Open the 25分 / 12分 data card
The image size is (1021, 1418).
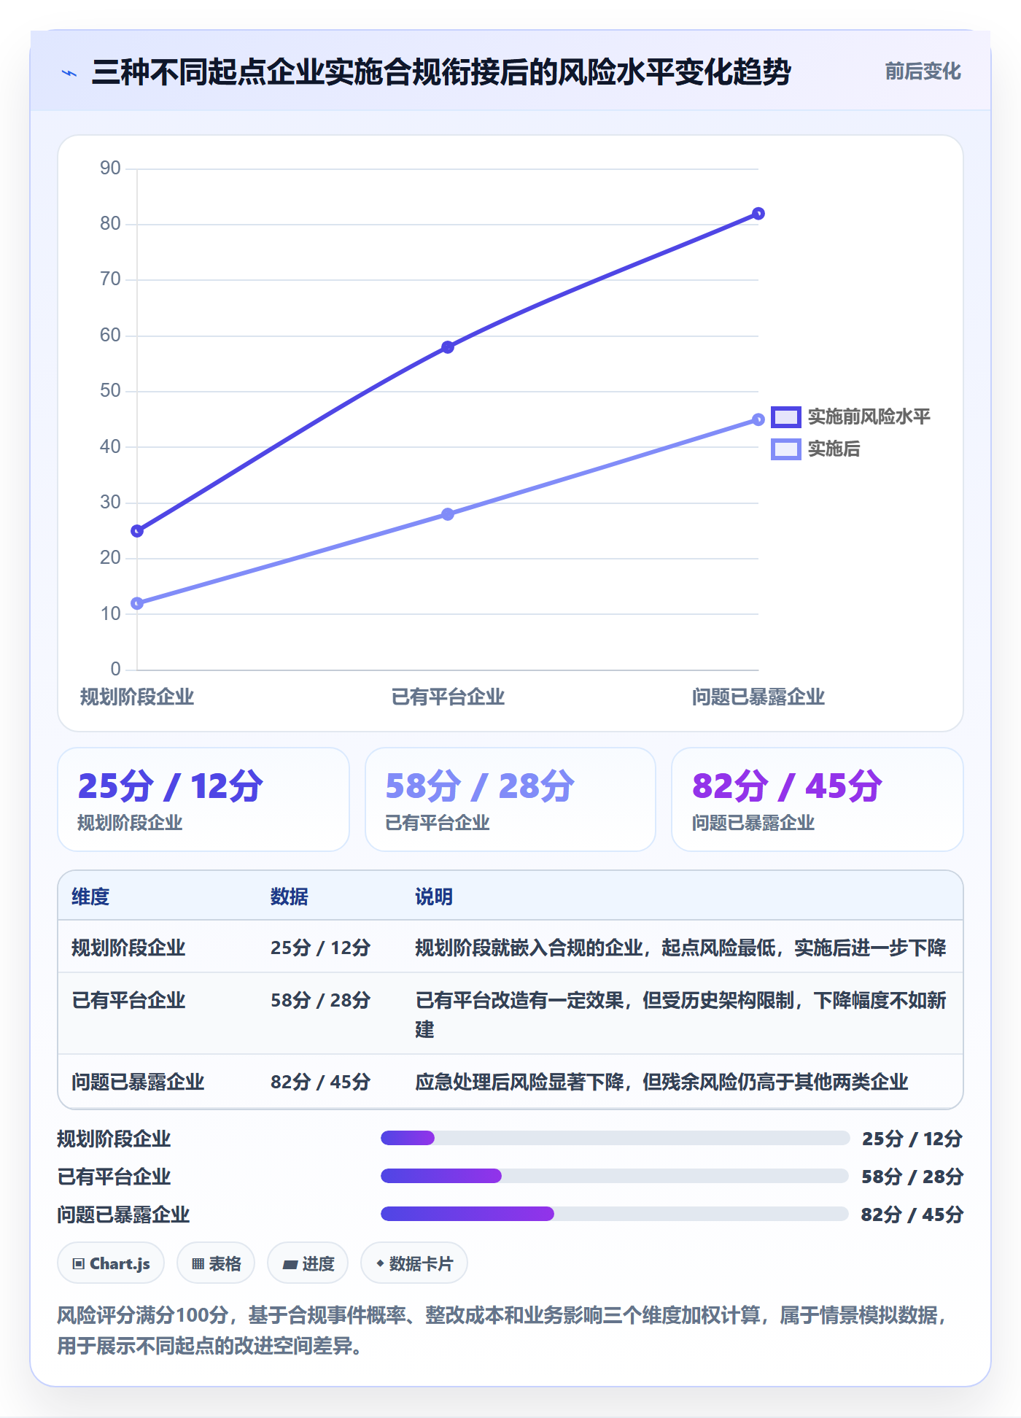203,799
